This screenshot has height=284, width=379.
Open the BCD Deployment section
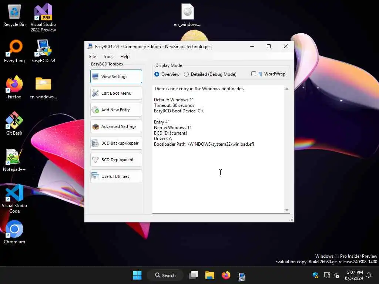[116, 160]
